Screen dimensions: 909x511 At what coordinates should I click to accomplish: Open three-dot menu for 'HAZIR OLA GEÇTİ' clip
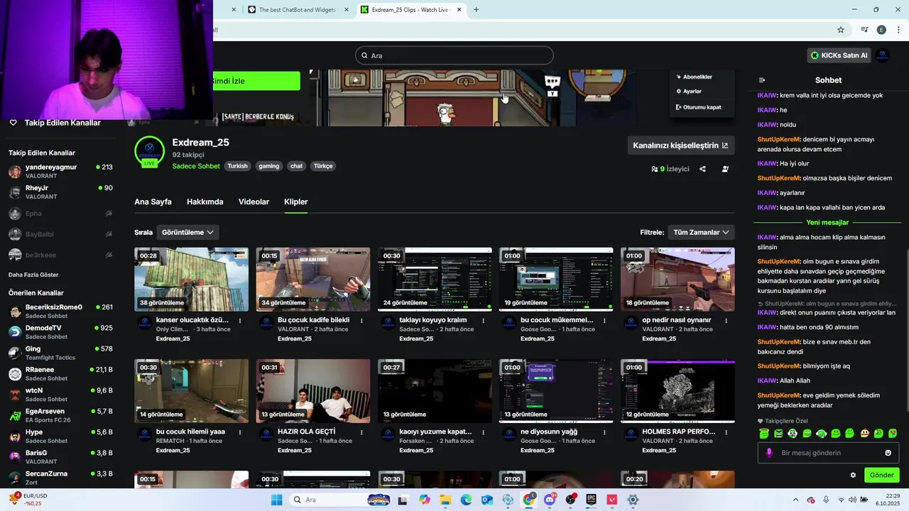point(361,432)
